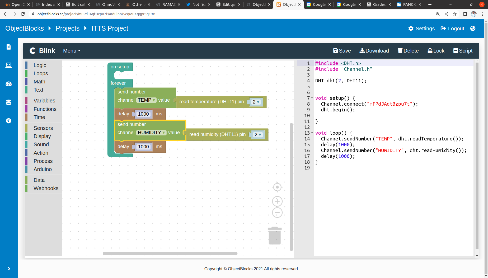Click the document icon in left sidebar

pyautogui.click(x=8, y=47)
